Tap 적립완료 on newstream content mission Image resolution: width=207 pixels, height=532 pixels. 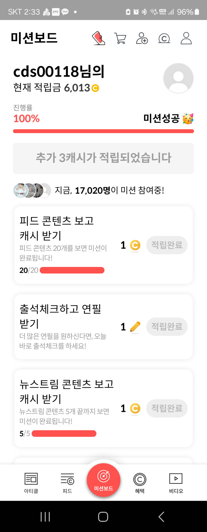pyautogui.click(x=167, y=408)
